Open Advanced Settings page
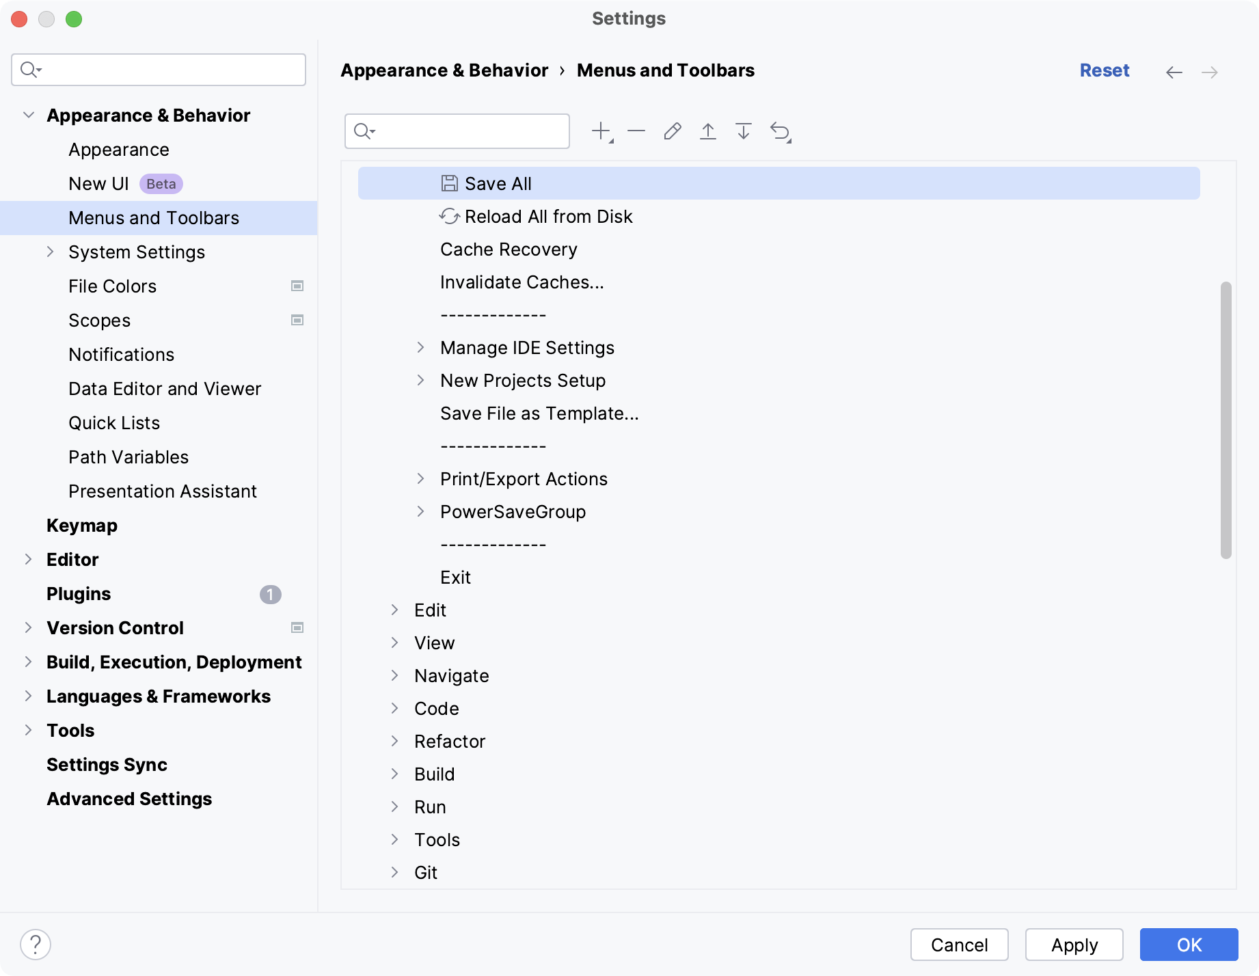Screen dimensions: 1259x976 point(129,799)
